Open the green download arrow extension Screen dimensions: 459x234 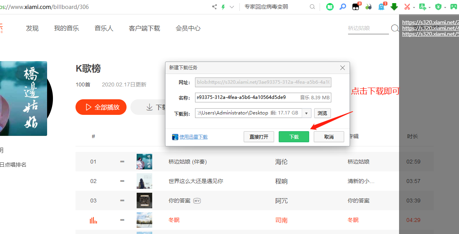pos(394,7)
